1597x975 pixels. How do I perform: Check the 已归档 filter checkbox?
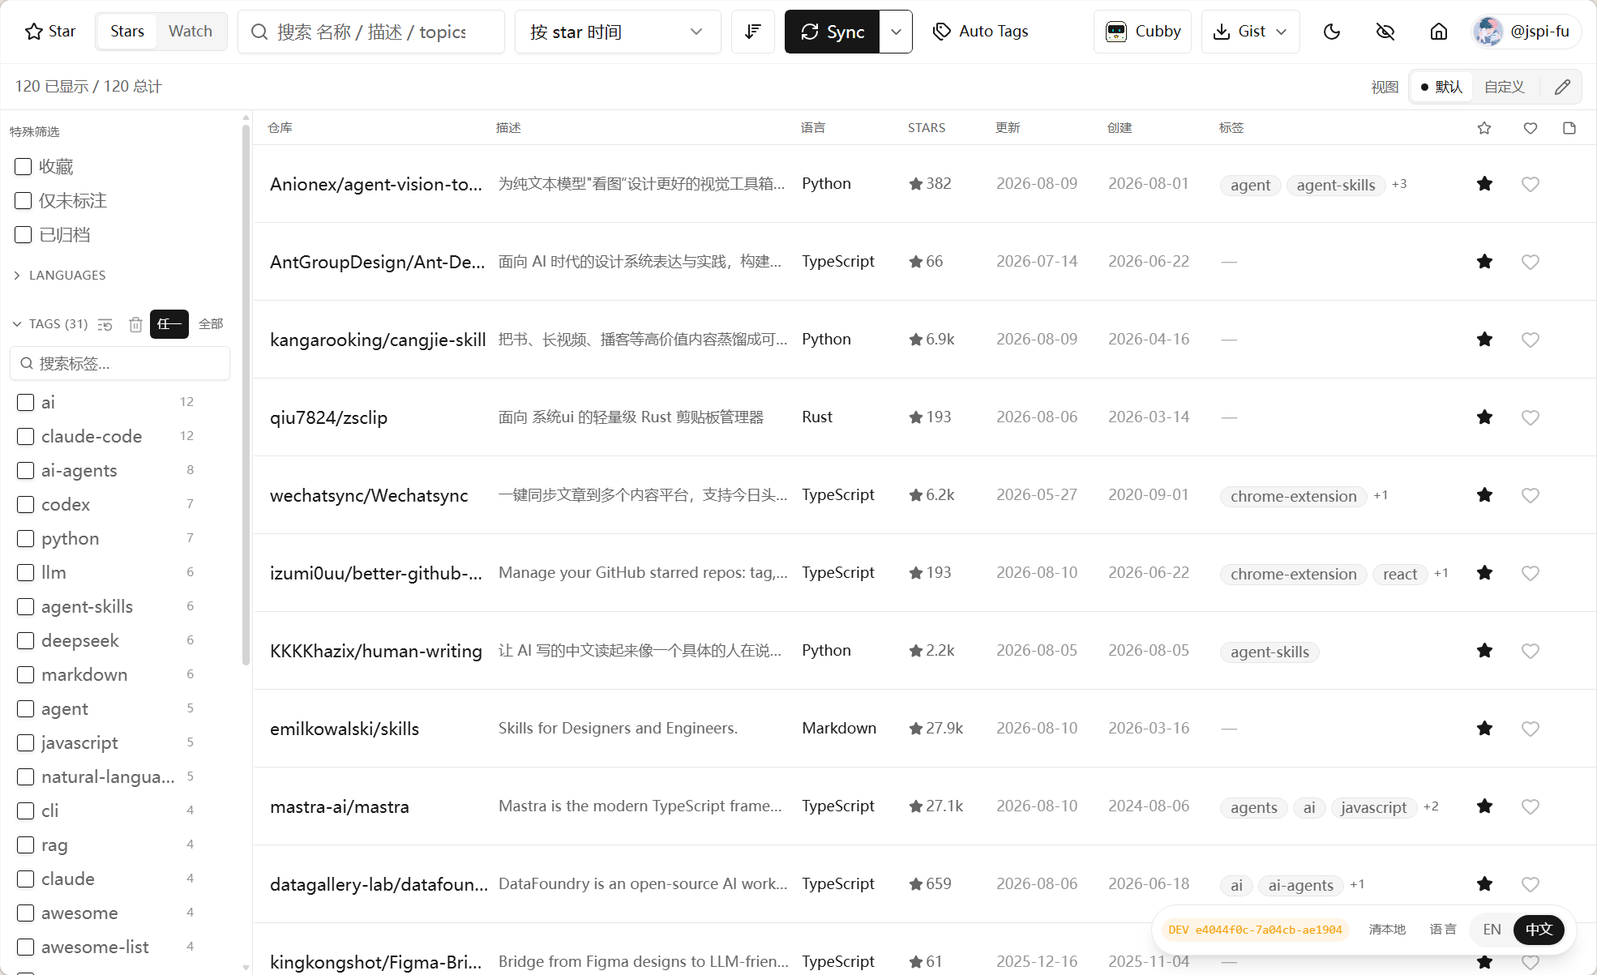(24, 235)
